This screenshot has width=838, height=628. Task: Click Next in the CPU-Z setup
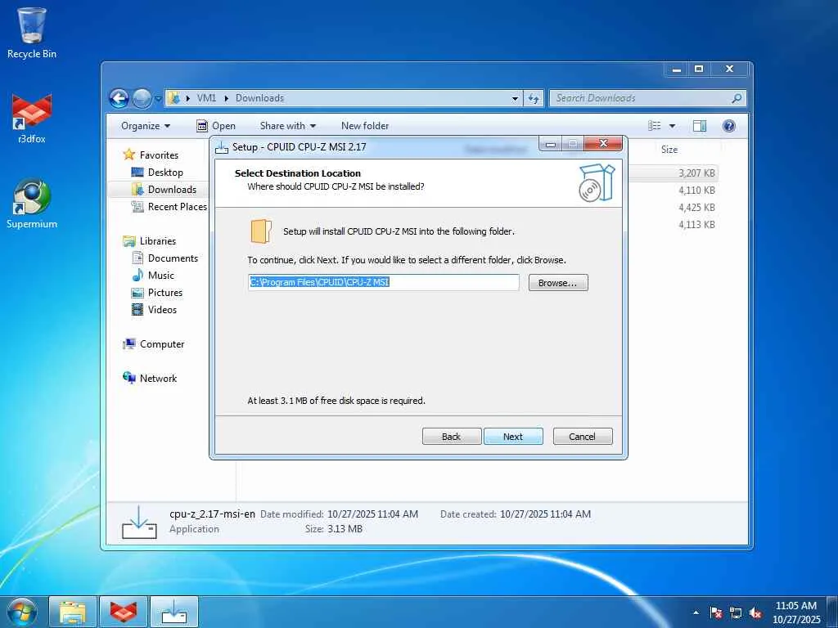tap(513, 437)
